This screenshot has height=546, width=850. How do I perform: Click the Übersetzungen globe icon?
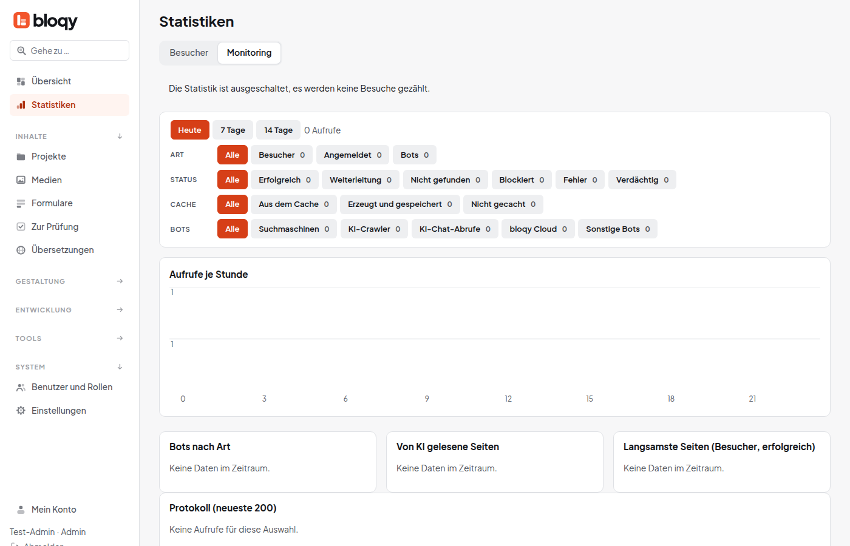21,250
